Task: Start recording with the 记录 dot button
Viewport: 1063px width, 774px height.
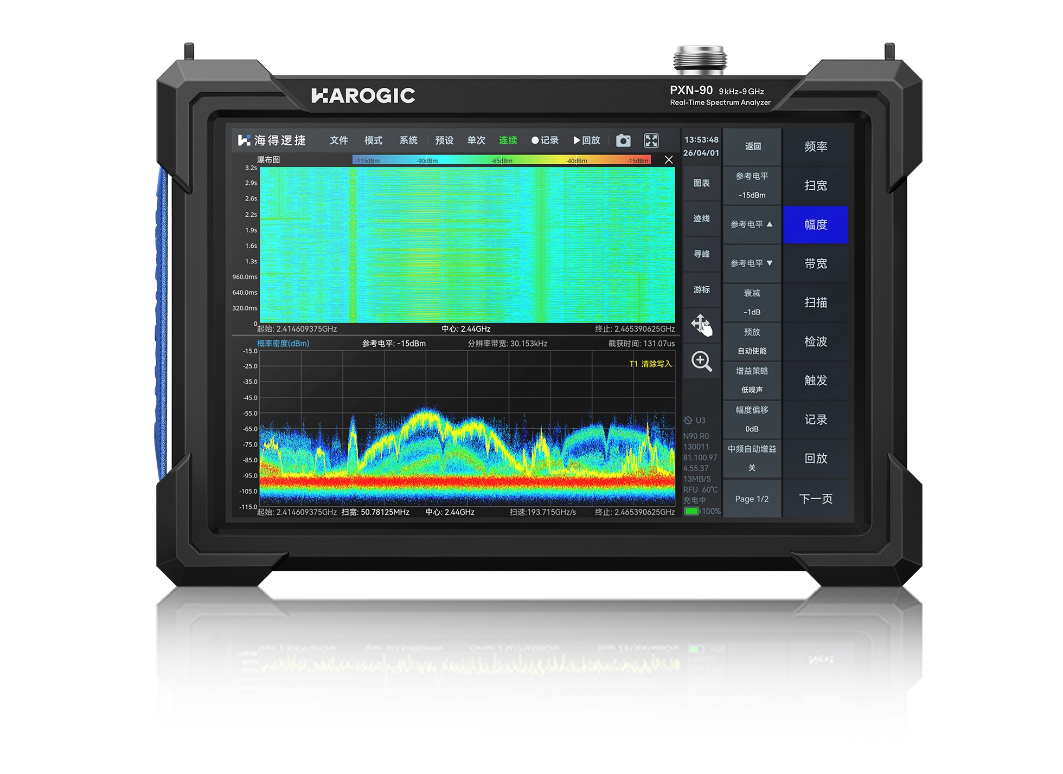Action: pos(545,140)
